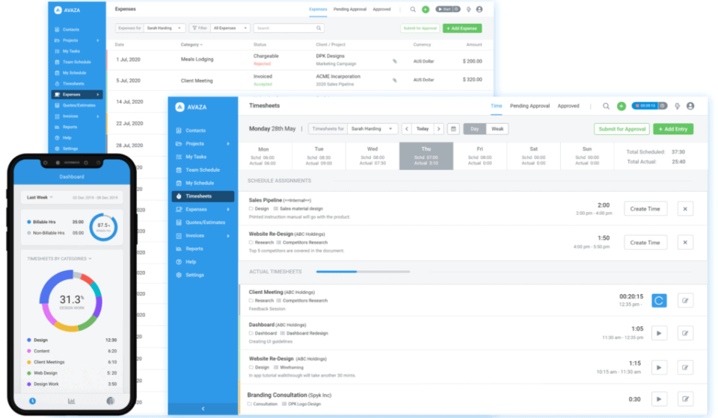
Task: Open the calendar date picker icon
Action: (x=453, y=129)
